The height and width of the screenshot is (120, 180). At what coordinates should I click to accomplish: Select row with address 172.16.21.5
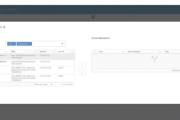click(x=38, y=57)
